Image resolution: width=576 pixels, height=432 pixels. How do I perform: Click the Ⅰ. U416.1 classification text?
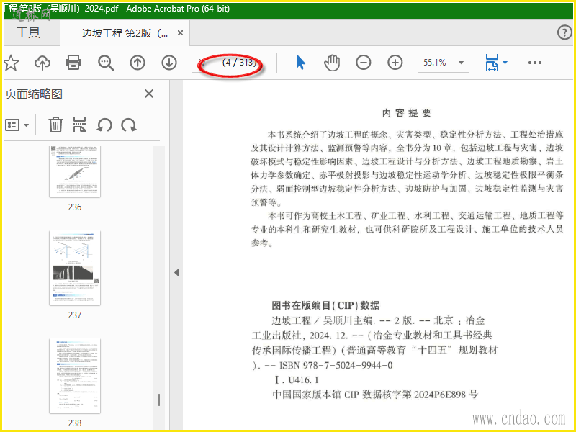point(297,380)
